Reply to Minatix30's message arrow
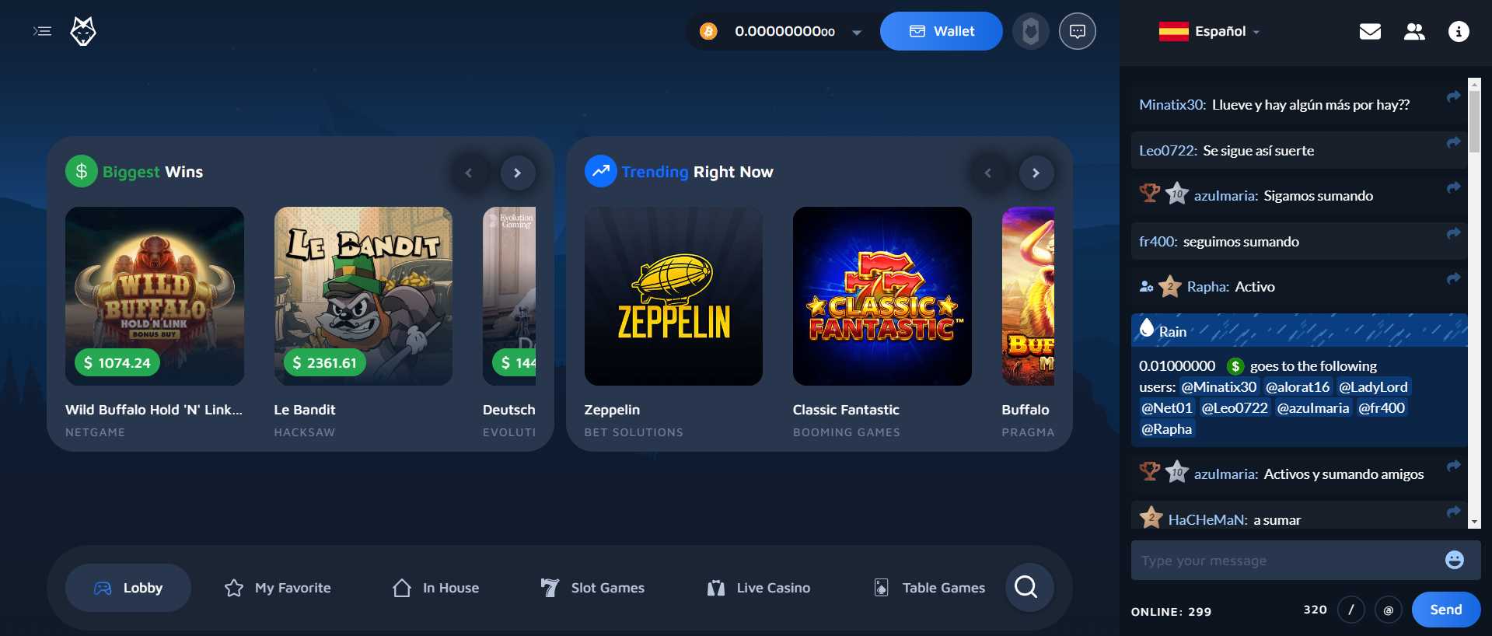 (1453, 96)
